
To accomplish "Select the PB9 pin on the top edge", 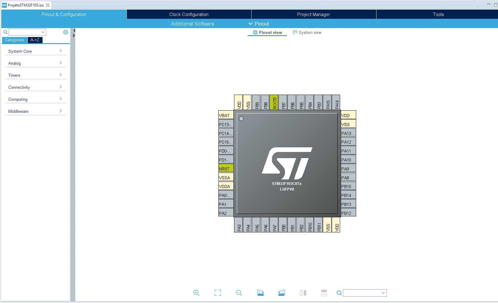I will tap(256, 102).
